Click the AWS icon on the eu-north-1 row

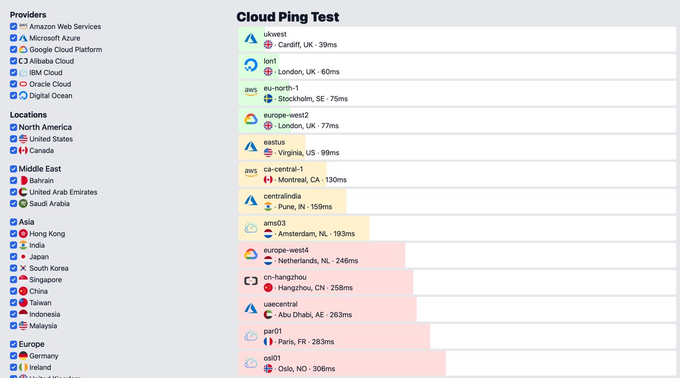coord(251,93)
